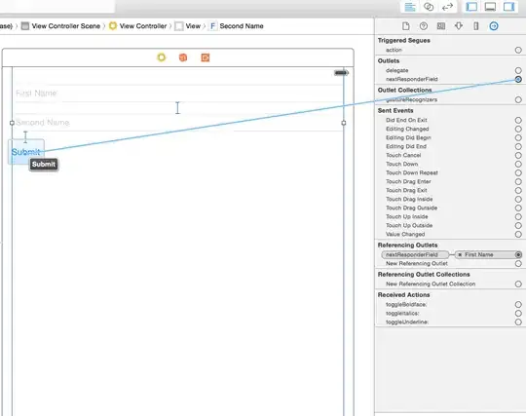Click the New Referencing Outlet circle

point(518,264)
